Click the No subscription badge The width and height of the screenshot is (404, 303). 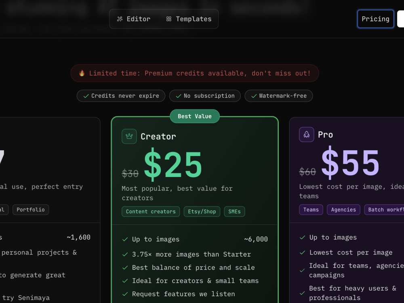[x=205, y=96]
